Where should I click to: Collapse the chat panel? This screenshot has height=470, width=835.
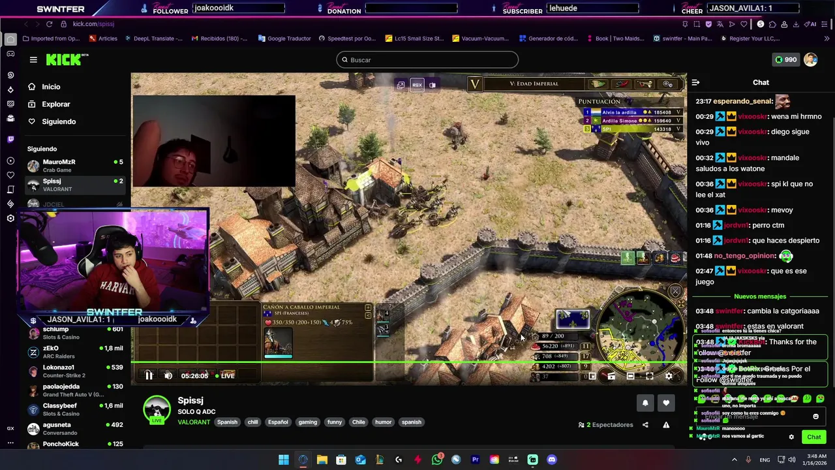695,83
